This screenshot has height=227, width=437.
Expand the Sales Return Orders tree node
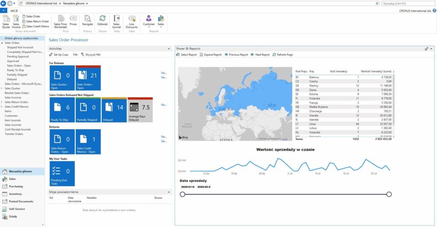pyautogui.click(x=2, y=102)
